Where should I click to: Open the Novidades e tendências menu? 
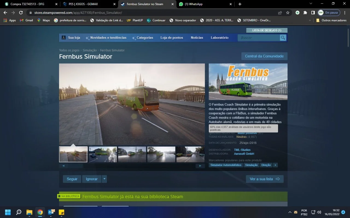point(106,38)
